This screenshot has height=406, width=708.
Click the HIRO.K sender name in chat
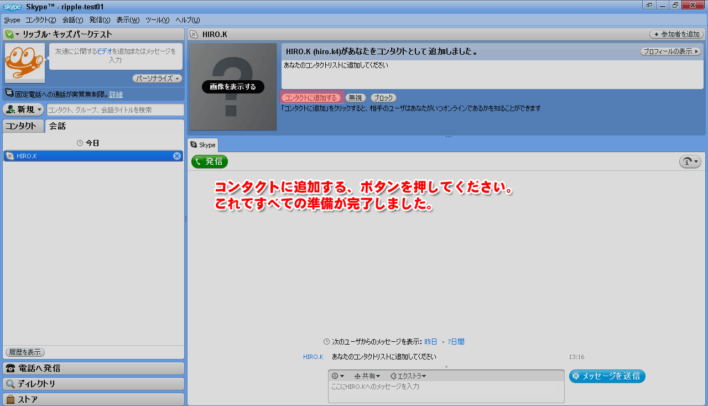pos(313,357)
